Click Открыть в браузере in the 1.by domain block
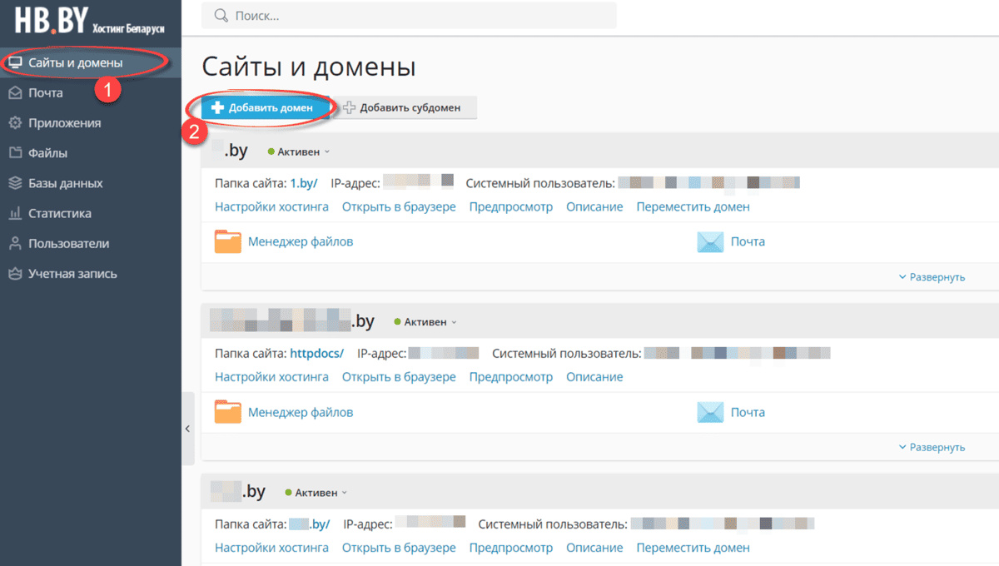The image size is (999, 566). tap(399, 206)
